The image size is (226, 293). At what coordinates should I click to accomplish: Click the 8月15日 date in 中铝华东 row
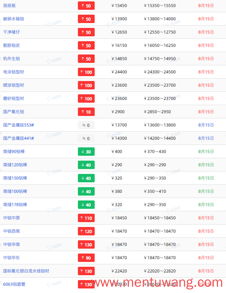[206, 258]
